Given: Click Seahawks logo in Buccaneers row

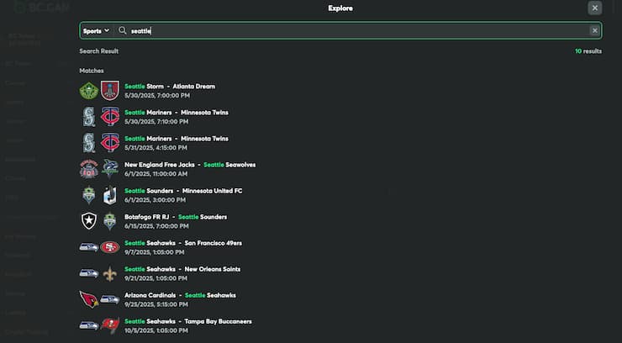Looking at the screenshot, I should point(89,326).
